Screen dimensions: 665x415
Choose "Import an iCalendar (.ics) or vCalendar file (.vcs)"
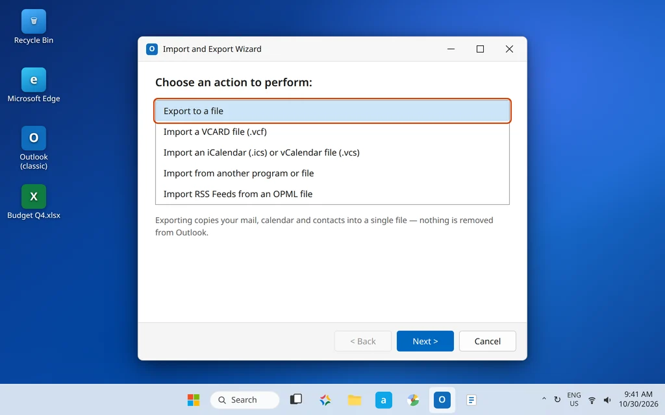(332, 152)
